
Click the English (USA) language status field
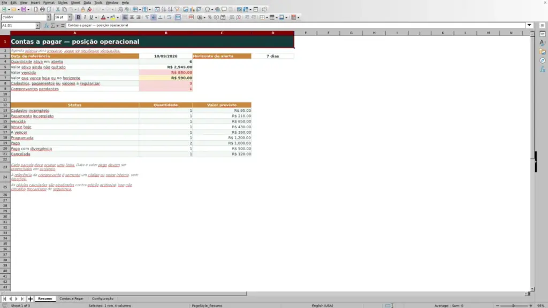click(x=322, y=306)
